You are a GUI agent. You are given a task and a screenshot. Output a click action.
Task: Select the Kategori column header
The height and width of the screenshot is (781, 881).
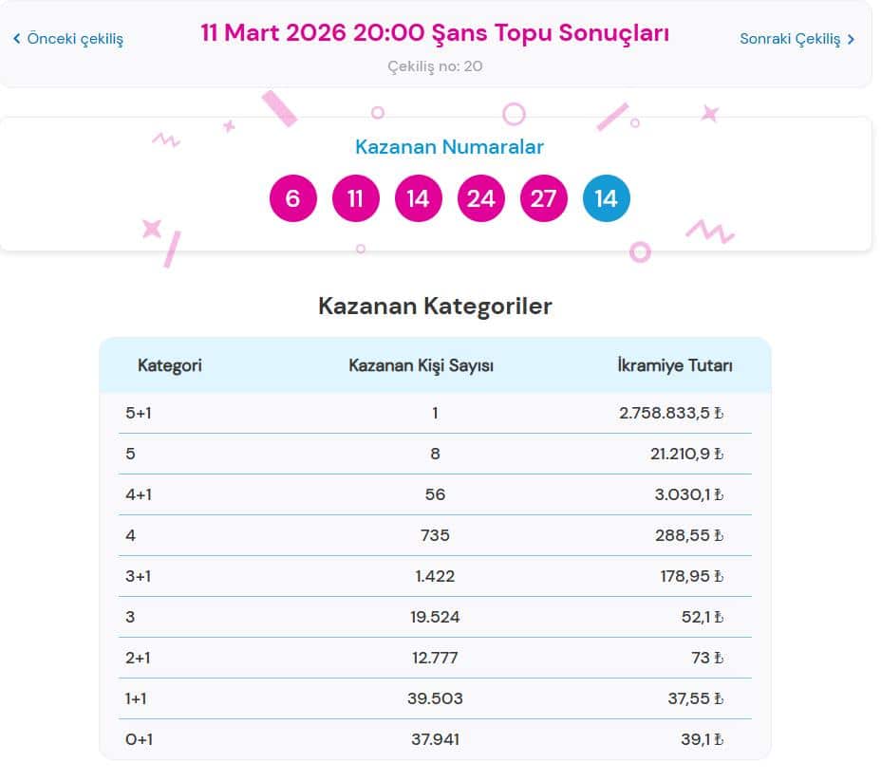click(169, 365)
